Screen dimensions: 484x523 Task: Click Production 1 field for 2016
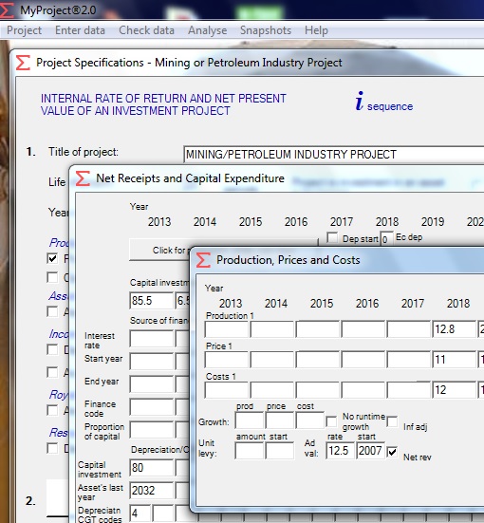click(363, 329)
